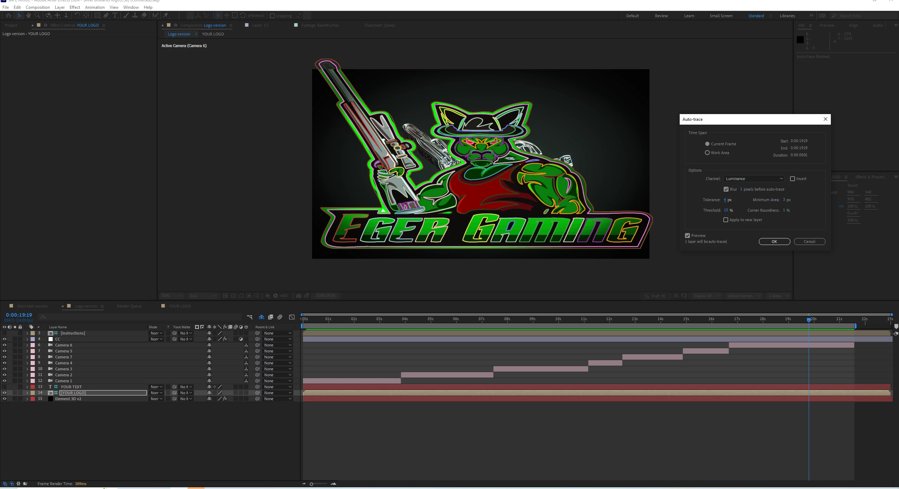
Task: Select the Hand tool in toolbar
Action: (28, 15)
